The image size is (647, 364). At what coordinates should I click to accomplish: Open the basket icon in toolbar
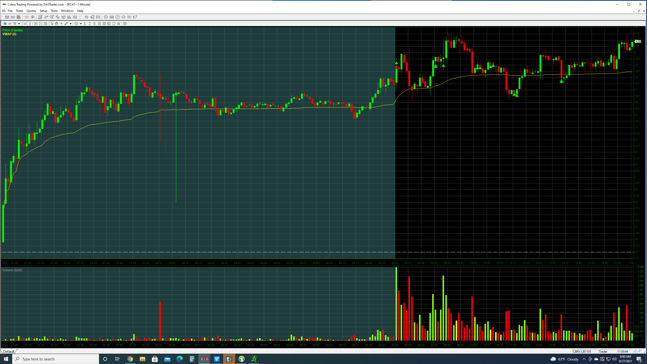[x=86, y=17]
